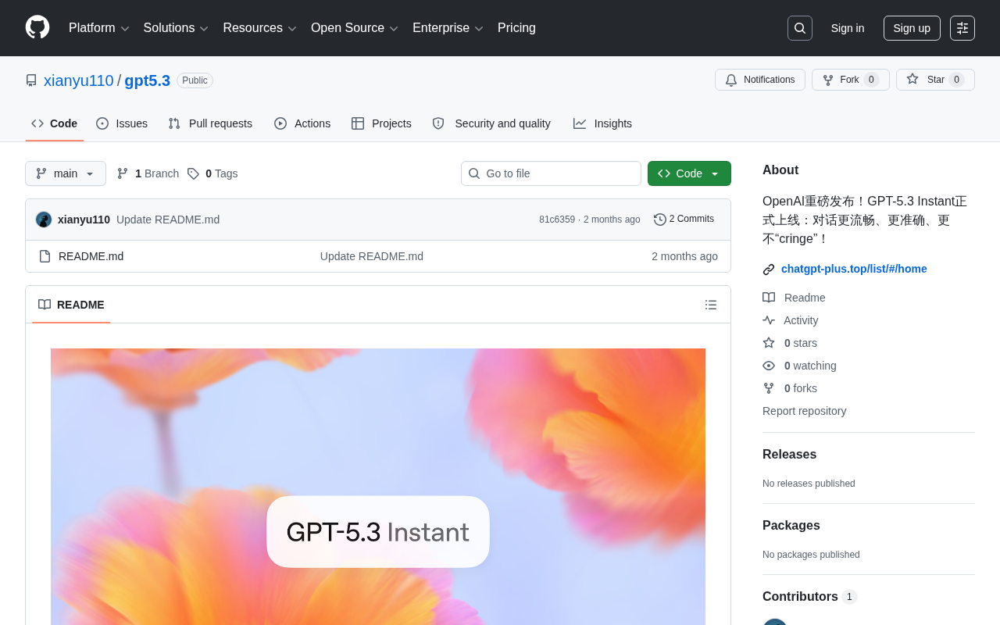Switch to the Issues tab
The image size is (1000, 625).
(x=122, y=123)
